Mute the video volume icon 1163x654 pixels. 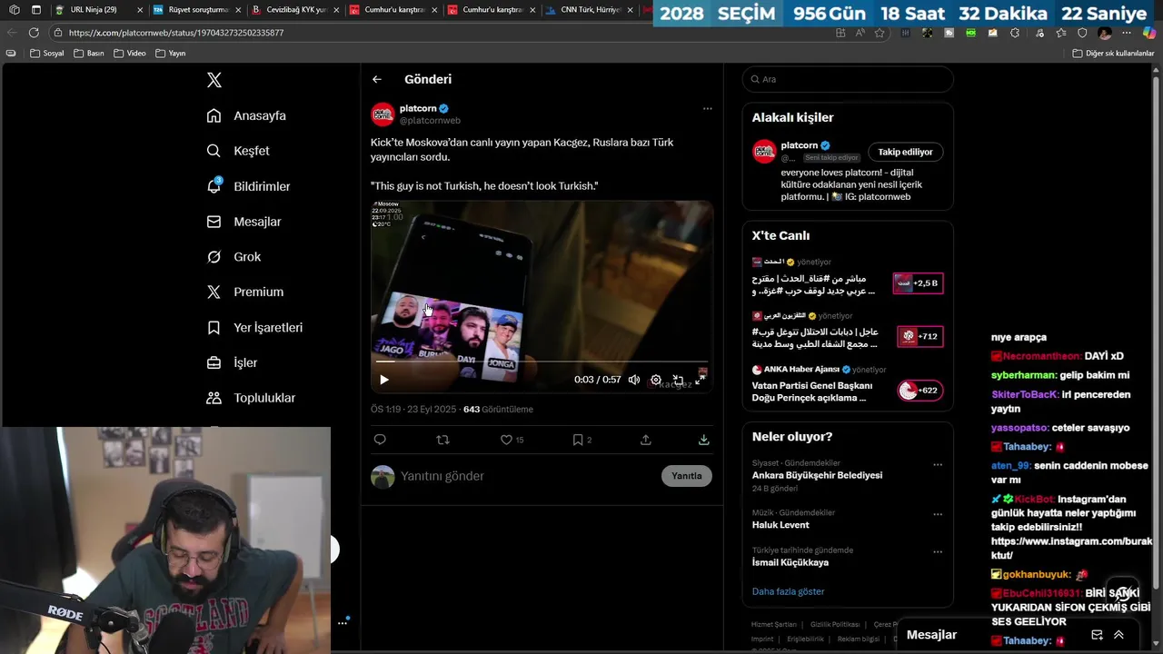tap(634, 380)
